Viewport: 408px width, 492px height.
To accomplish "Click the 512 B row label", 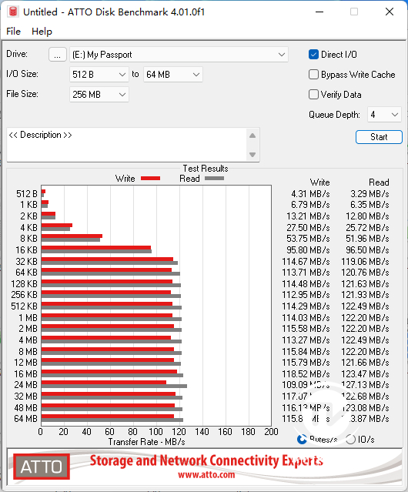I will click(x=27, y=194).
